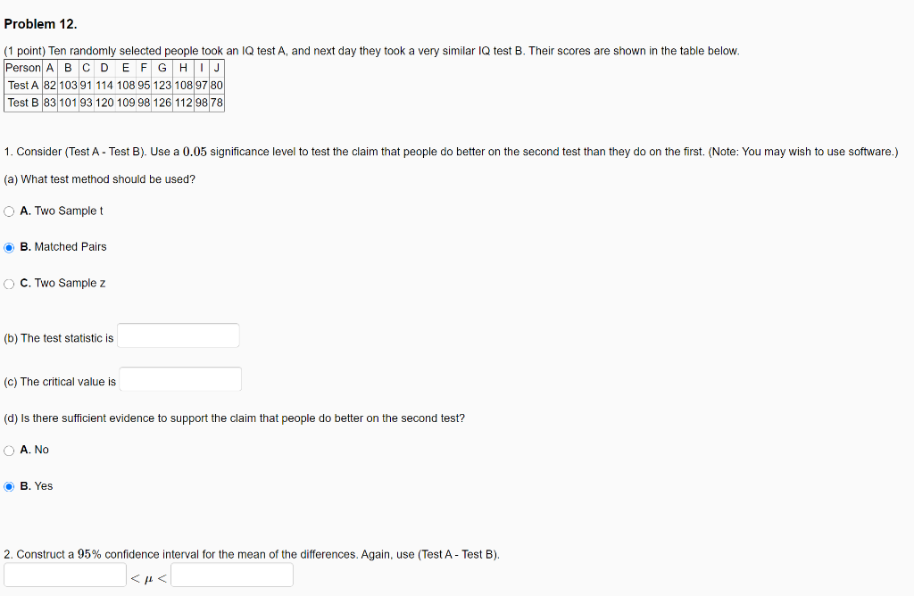Image resolution: width=914 pixels, height=596 pixels.
Task: Select the "A. No" radio button
Action: [9, 450]
